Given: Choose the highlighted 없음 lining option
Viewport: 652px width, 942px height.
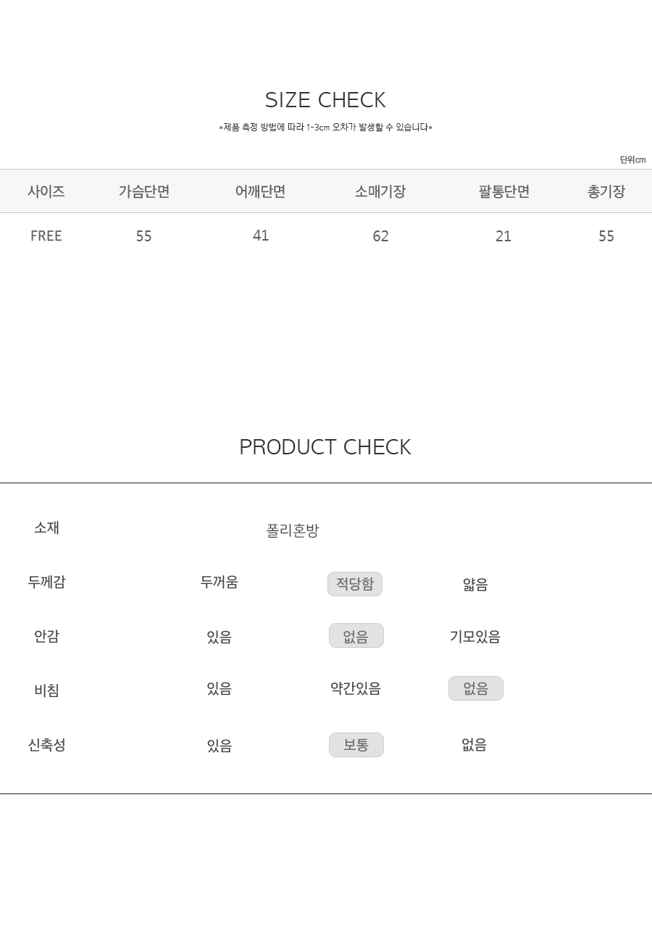Looking at the screenshot, I should tap(356, 635).
